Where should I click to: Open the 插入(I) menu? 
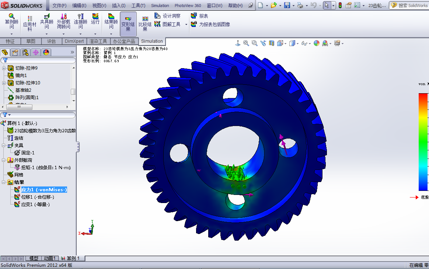click(119, 6)
